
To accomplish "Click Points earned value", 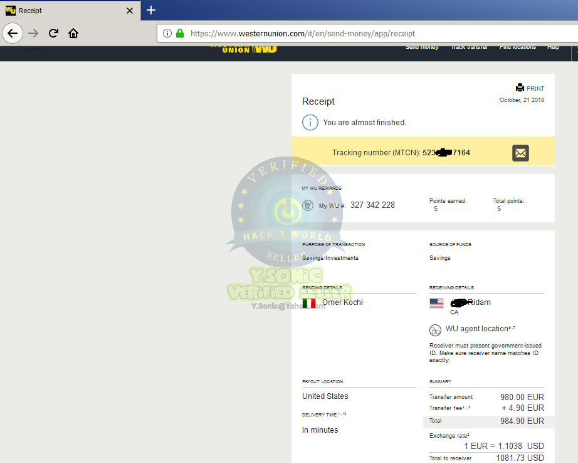I will [436, 209].
